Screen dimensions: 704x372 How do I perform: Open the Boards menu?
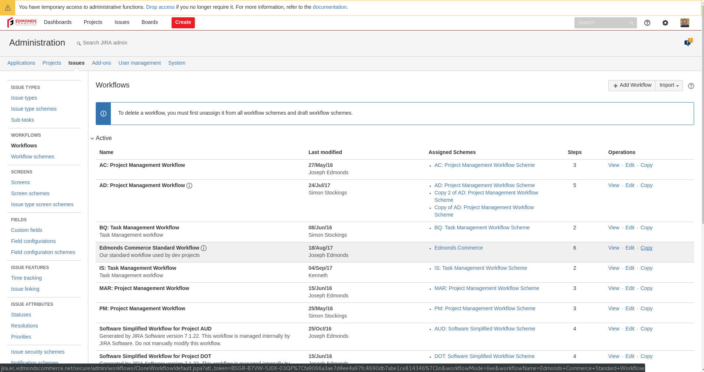click(150, 22)
